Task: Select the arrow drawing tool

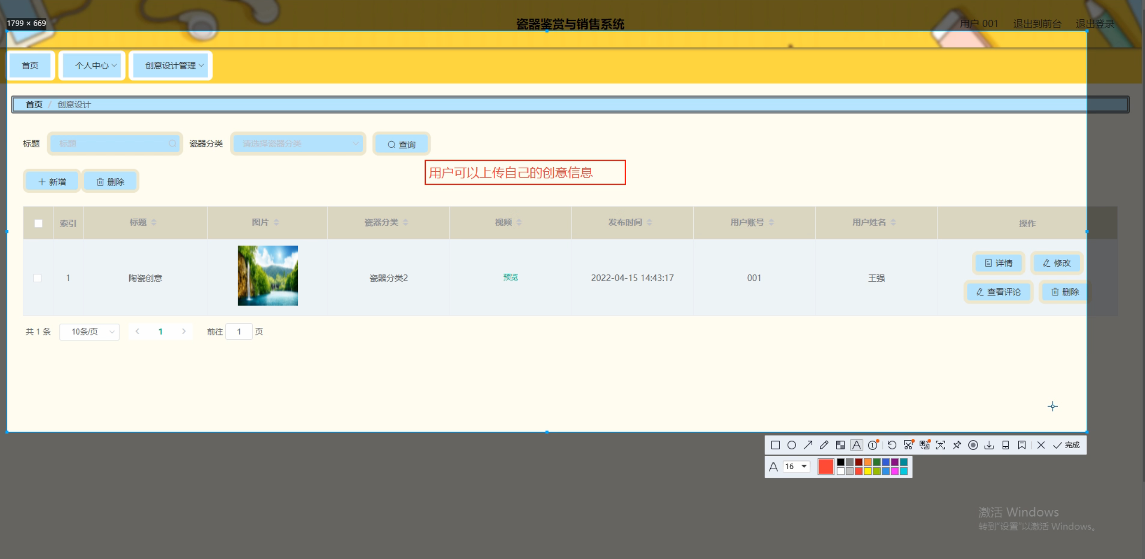Action: [808, 445]
